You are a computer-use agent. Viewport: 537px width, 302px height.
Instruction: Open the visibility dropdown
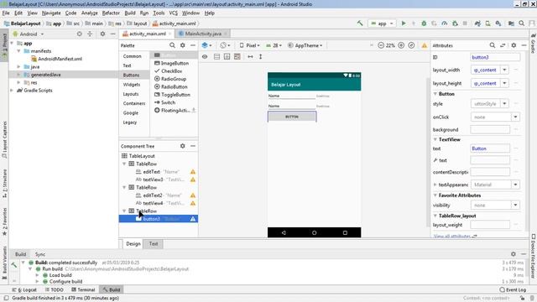click(515, 205)
